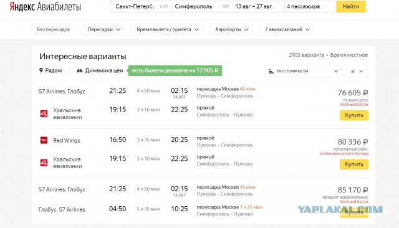Viewport: 399px width, 228px height.
Task: Toggle the Без пересадок filter
Action: tap(54, 29)
